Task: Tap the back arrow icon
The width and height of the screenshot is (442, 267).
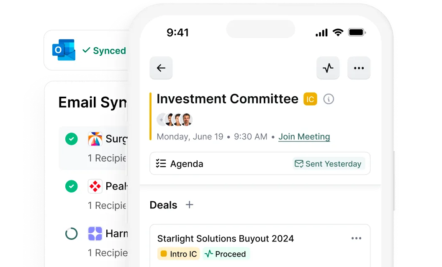Action: point(161,68)
